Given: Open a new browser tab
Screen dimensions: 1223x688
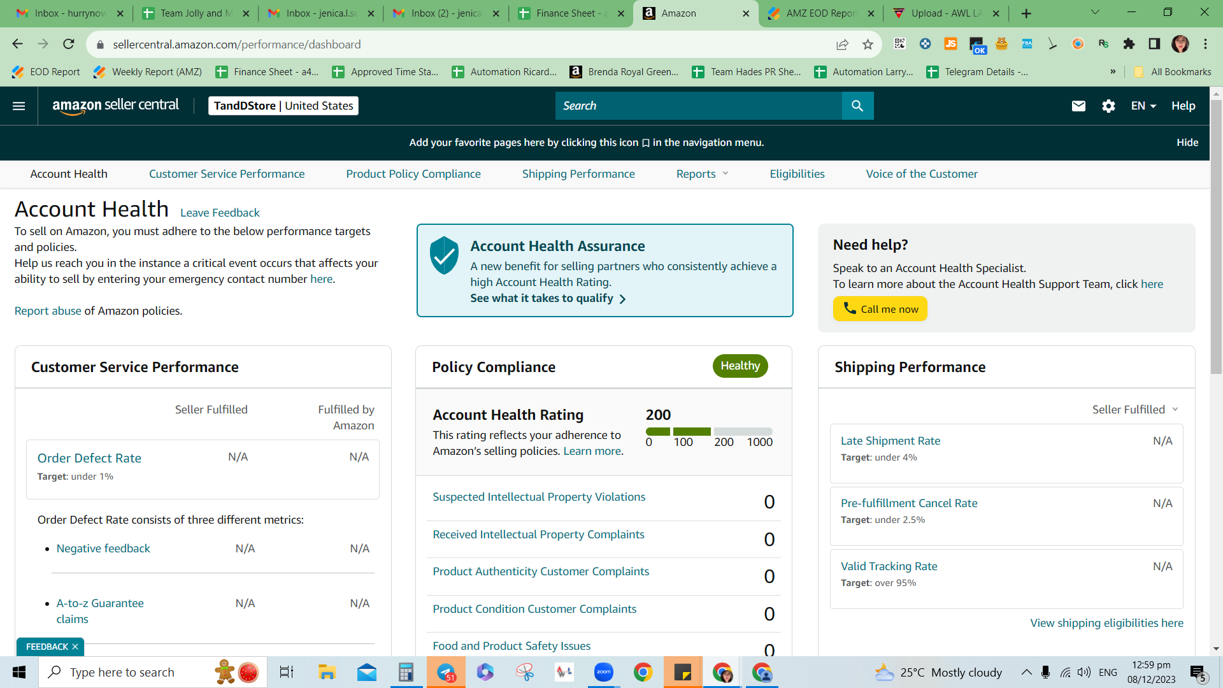Looking at the screenshot, I should pyautogui.click(x=1026, y=13).
